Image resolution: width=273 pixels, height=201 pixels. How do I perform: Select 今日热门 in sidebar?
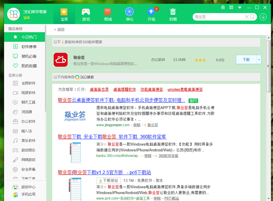(25, 37)
